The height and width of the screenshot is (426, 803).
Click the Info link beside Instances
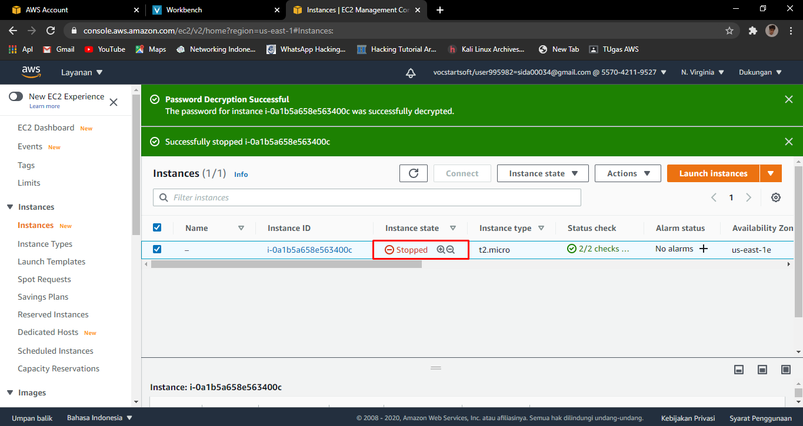click(x=241, y=175)
